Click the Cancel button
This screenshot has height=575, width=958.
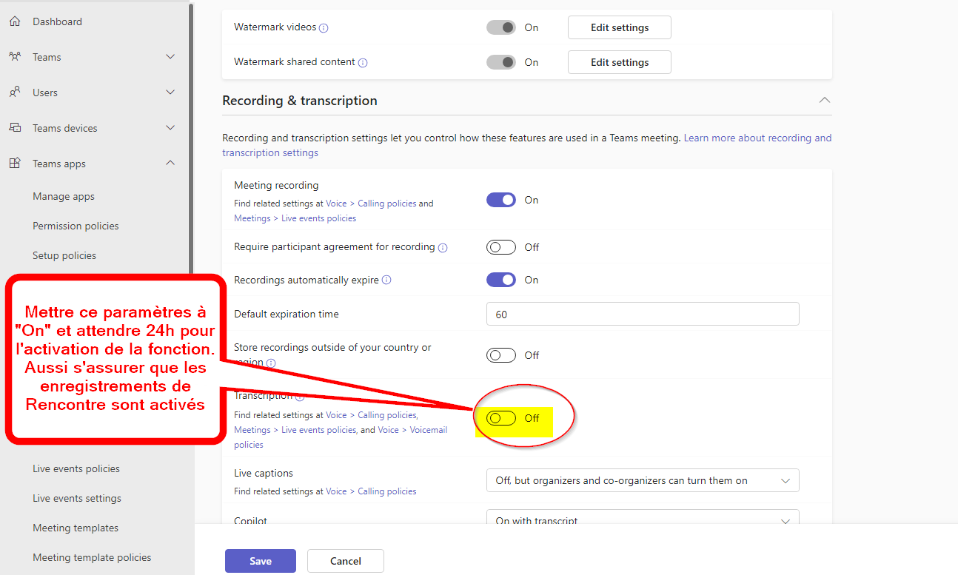(x=346, y=561)
